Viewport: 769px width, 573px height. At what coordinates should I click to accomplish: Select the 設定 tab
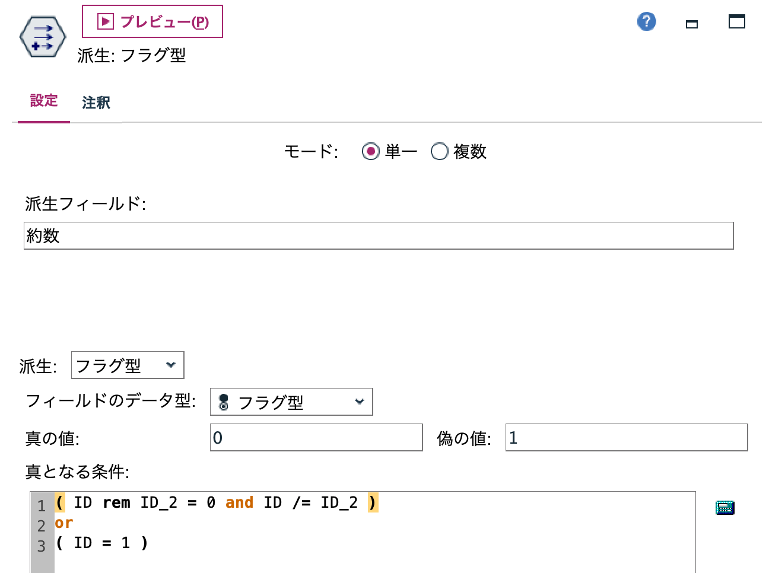(43, 101)
